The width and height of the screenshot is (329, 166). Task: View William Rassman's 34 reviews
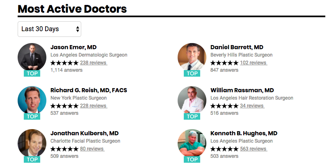[252, 106]
